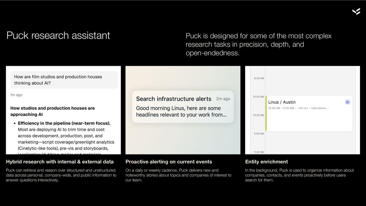This screenshot has height=206, width=366.
Task: Click the '9:30 AM' time label
Action: pos(259,78)
